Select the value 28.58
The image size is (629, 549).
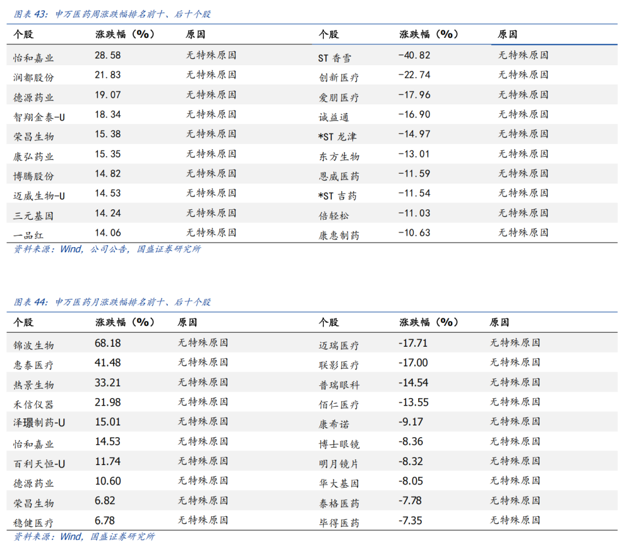(108, 55)
